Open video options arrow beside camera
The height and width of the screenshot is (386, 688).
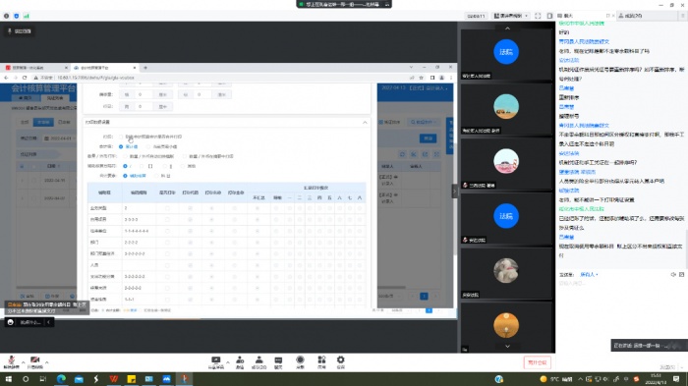coord(46,362)
